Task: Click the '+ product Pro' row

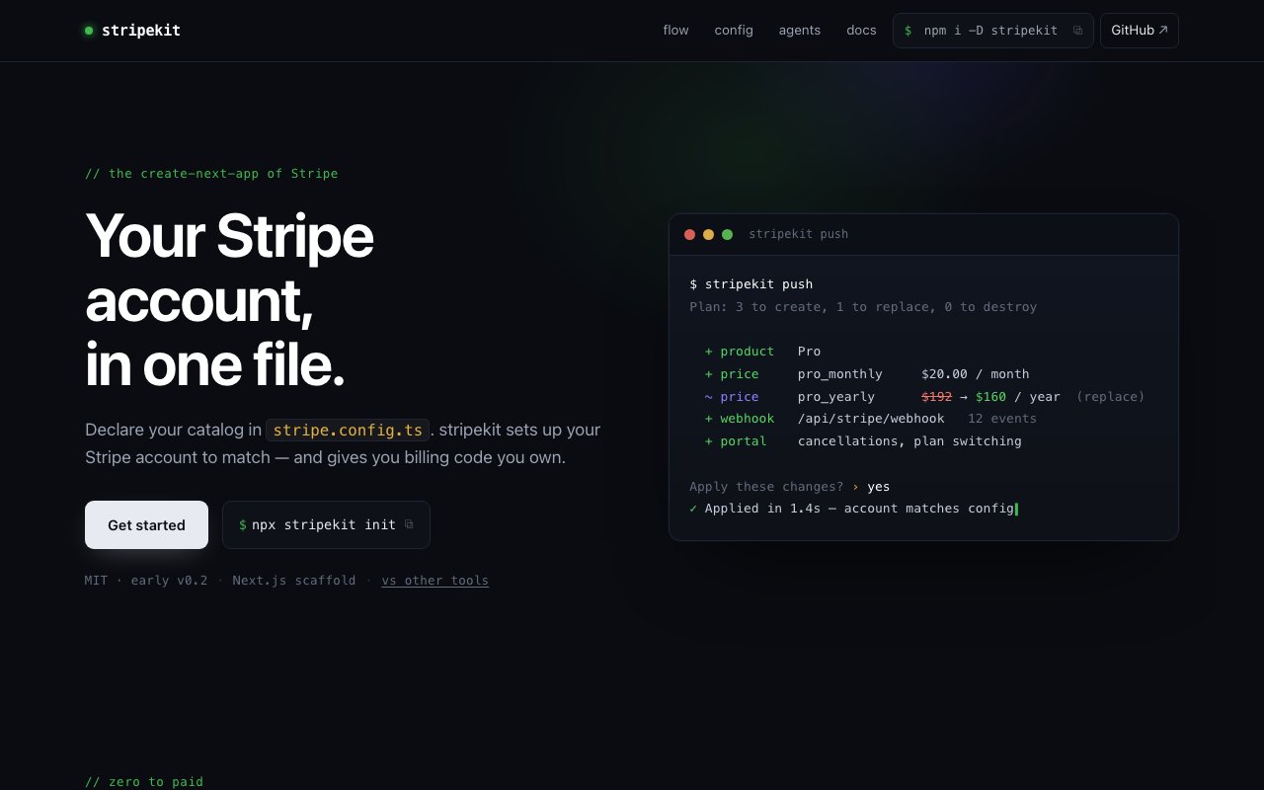Action: [762, 352]
